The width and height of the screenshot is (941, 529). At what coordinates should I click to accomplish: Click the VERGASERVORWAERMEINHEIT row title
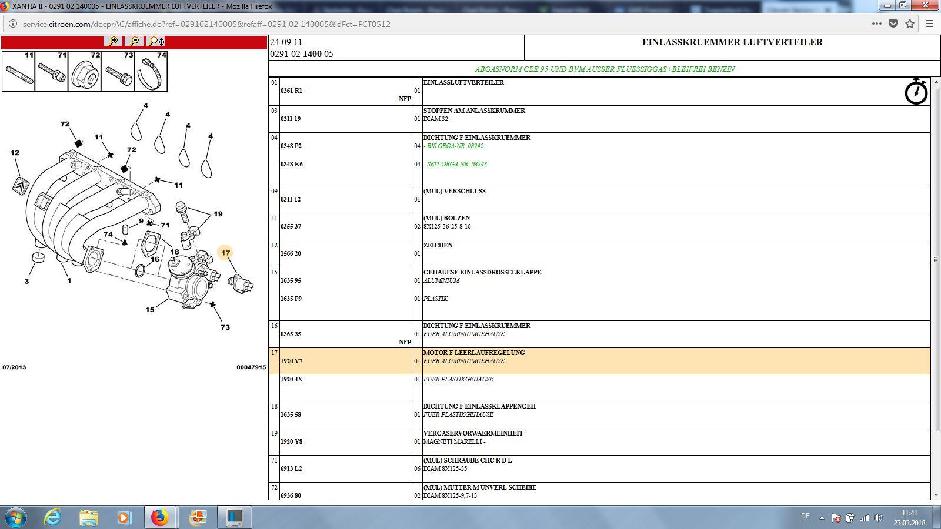[473, 433]
